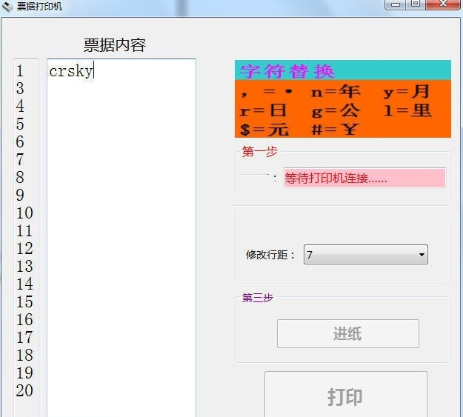Click line number 8 in the gutter
The image size is (463, 417).
pyautogui.click(x=20, y=177)
